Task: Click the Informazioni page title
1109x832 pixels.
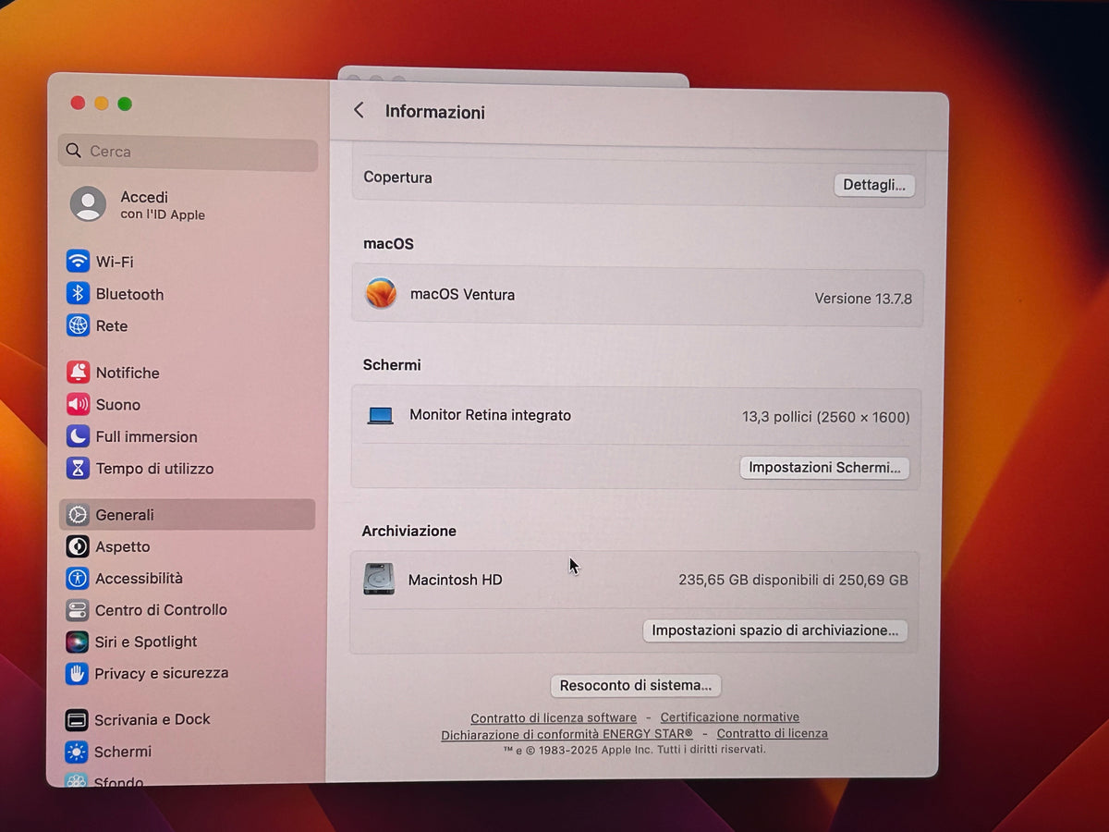Action: (x=435, y=112)
